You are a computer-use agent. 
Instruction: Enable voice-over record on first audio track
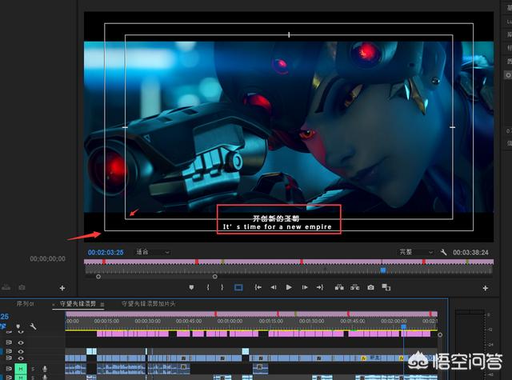click(45, 369)
